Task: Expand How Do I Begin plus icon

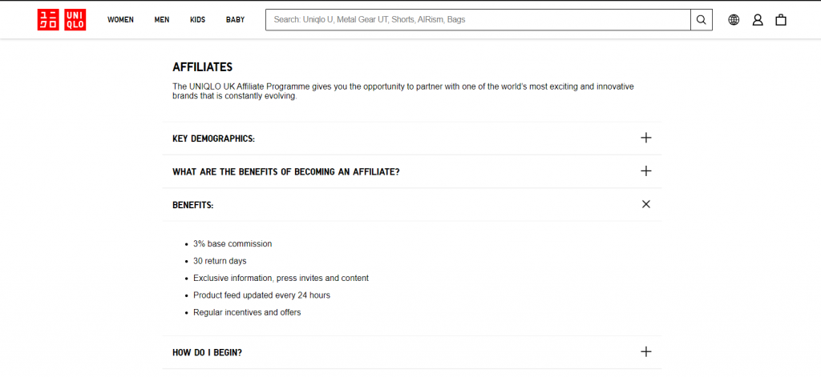Action: [x=646, y=351]
